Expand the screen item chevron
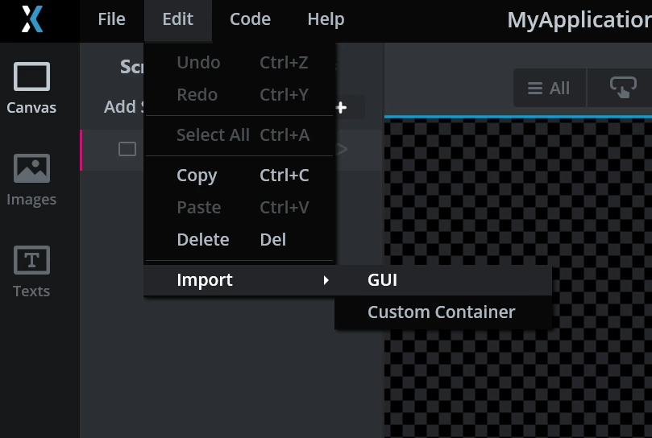 click(343, 149)
